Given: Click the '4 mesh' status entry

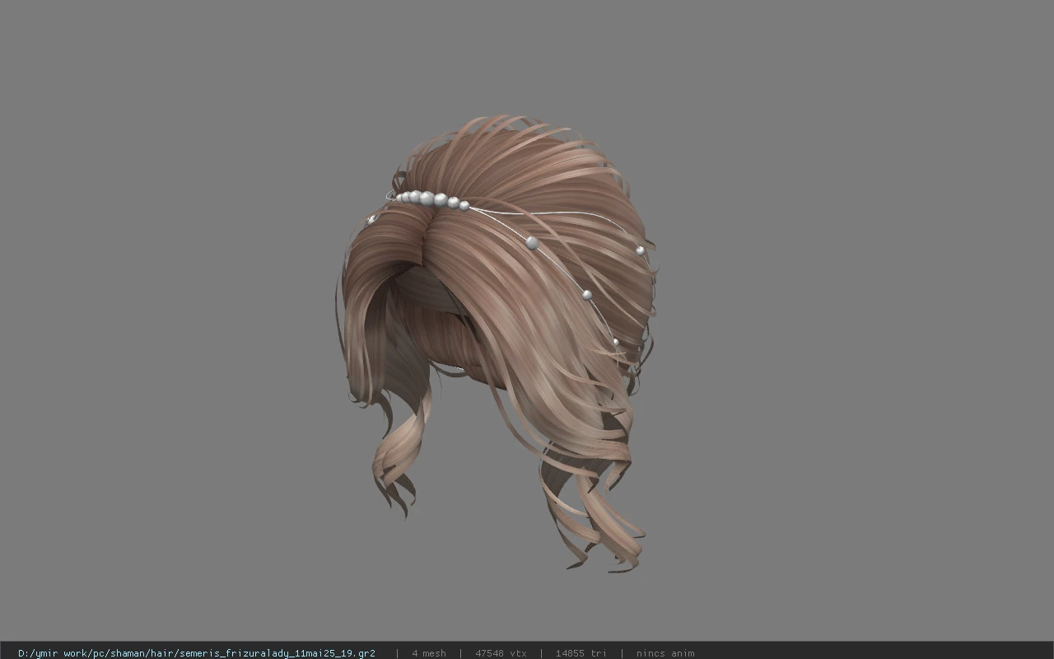Looking at the screenshot, I should 428,653.
